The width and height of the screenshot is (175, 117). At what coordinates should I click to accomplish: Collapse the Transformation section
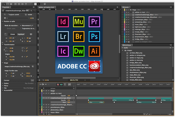[2, 44]
